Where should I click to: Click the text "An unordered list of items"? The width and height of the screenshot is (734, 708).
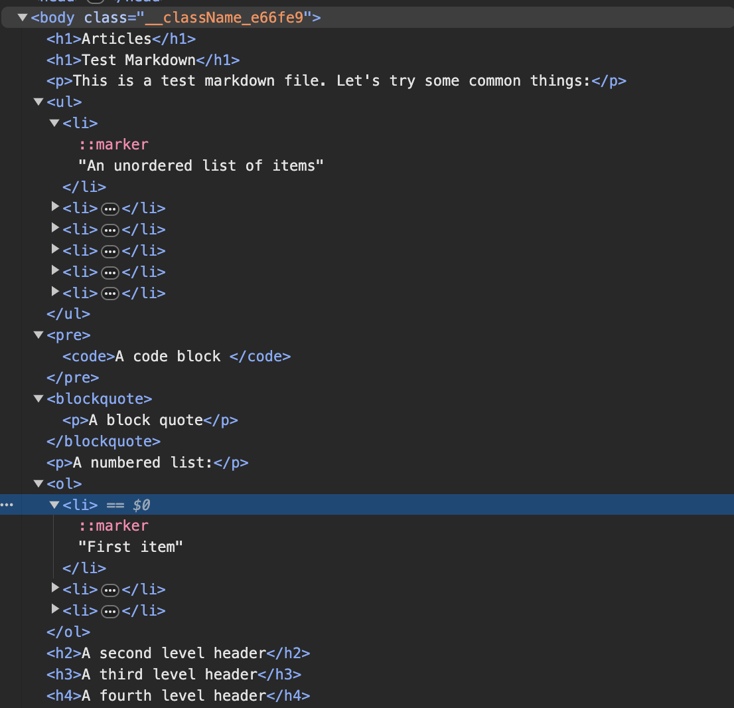(201, 165)
